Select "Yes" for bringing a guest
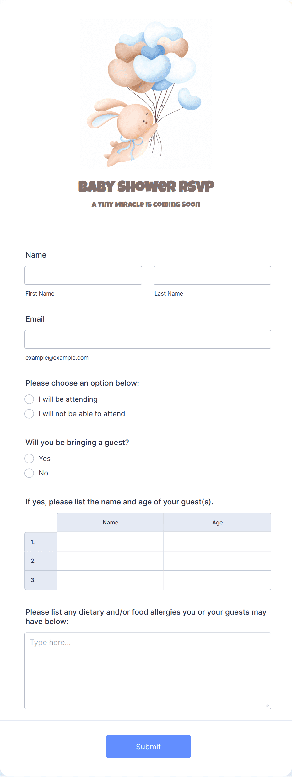 (x=29, y=459)
